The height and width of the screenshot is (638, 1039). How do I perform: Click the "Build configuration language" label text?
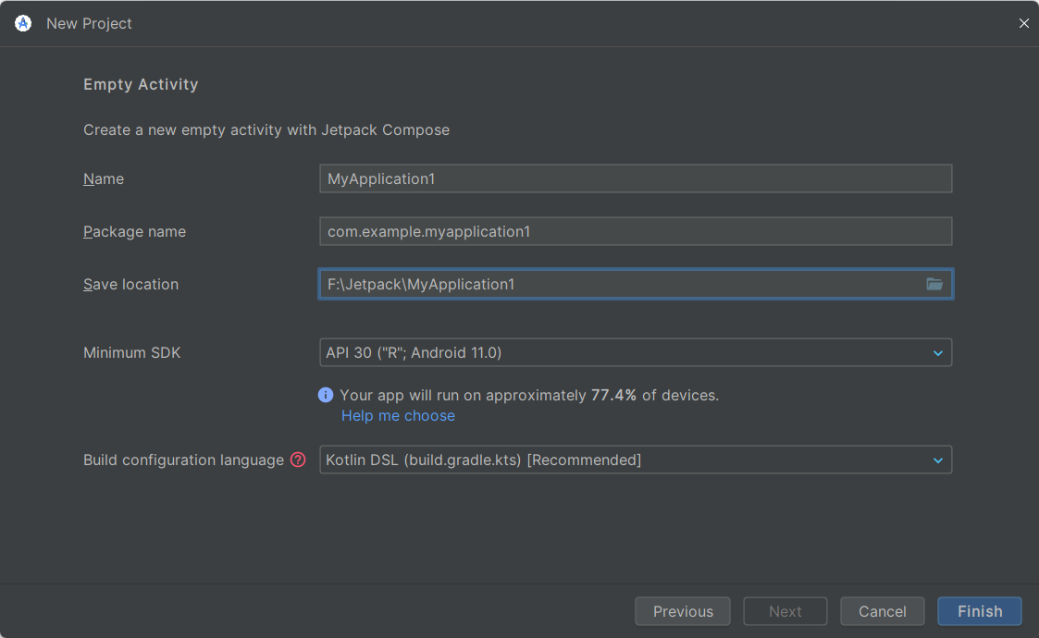tap(183, 460)
